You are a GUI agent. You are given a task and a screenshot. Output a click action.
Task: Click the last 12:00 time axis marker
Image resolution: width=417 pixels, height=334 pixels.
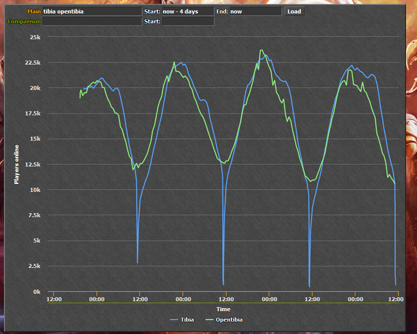coord(396,299)
